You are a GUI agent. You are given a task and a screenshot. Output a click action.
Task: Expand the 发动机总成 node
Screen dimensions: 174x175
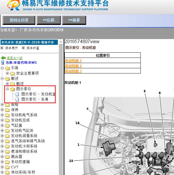pyautogui.click(x=2, y=120)
